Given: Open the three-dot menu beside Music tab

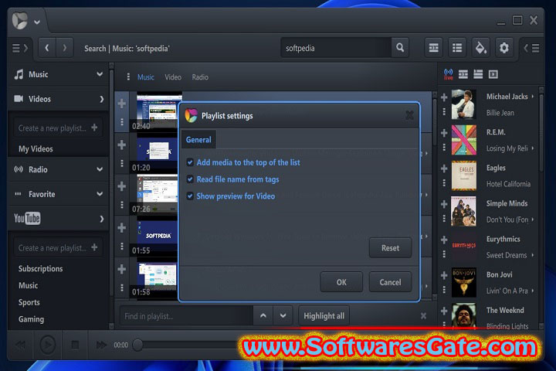Looking at the screenshot, I should pyautogui.click(x=128, y=77).
